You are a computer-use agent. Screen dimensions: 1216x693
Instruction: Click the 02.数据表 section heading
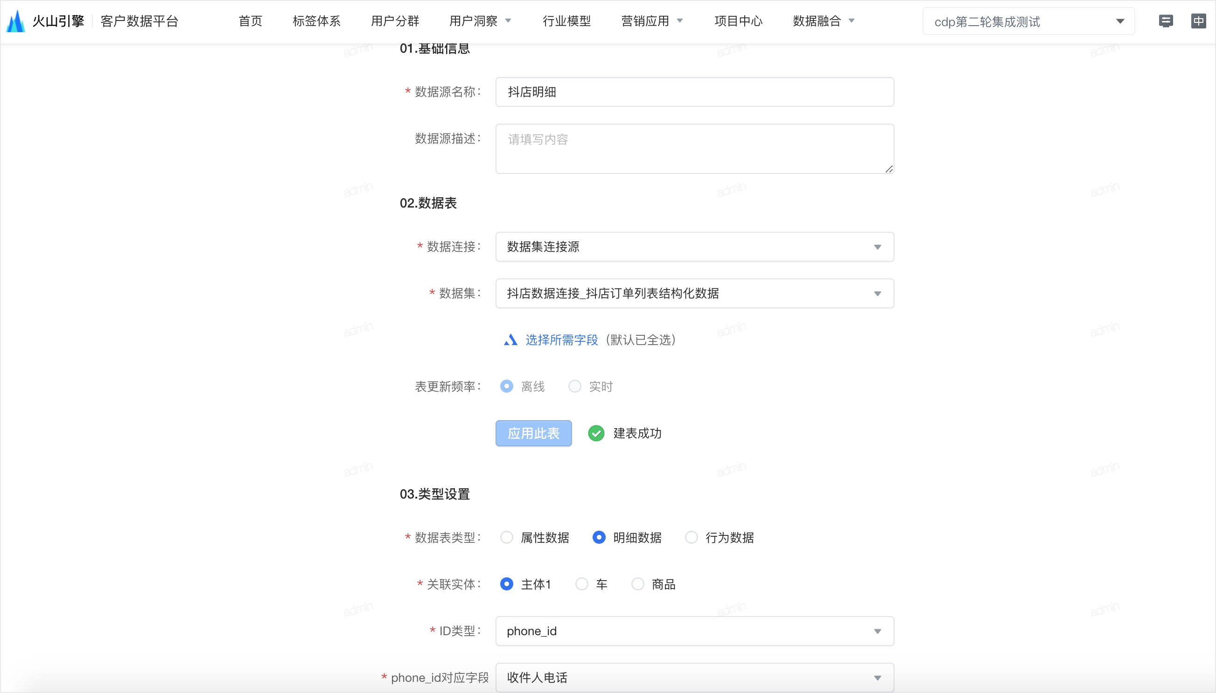[x=428, y=203]
